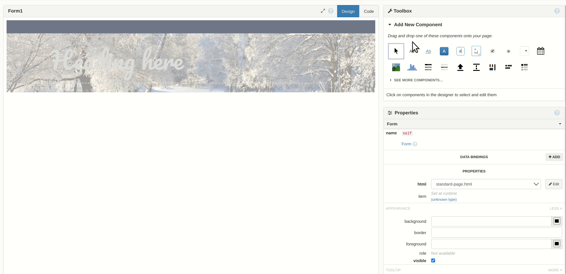Screen dimensions: 566x274
Task: Select the Link component icon
Action: click(428, 51)
